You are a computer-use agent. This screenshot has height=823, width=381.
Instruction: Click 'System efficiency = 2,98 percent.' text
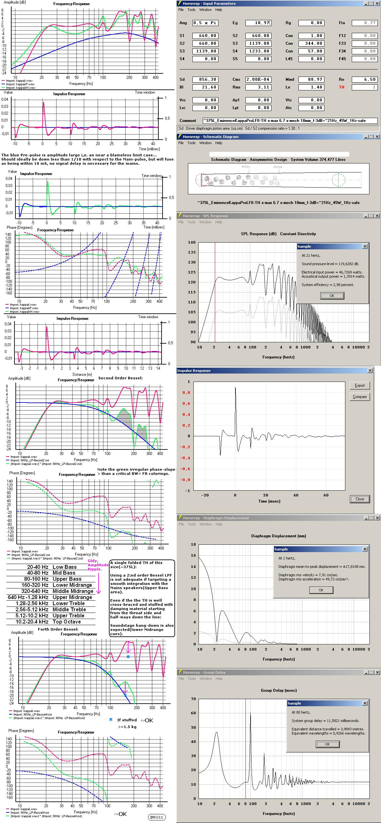(328, 285)
